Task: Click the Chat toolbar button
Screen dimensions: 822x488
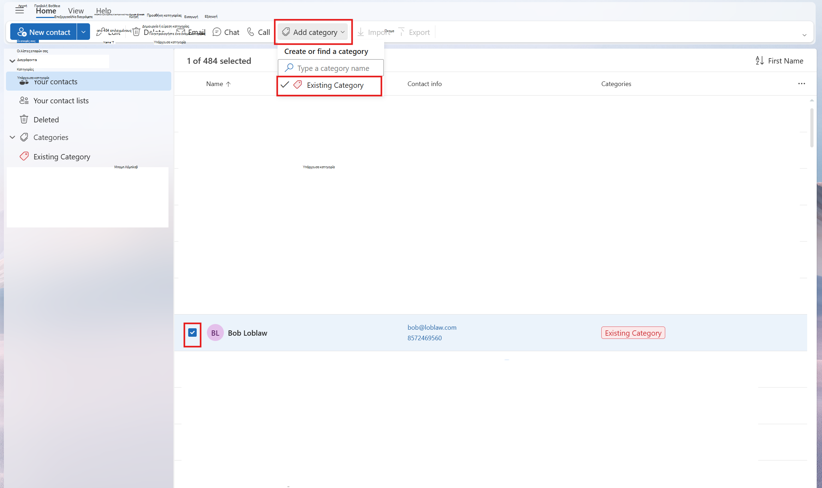Action: coord(226,32)
